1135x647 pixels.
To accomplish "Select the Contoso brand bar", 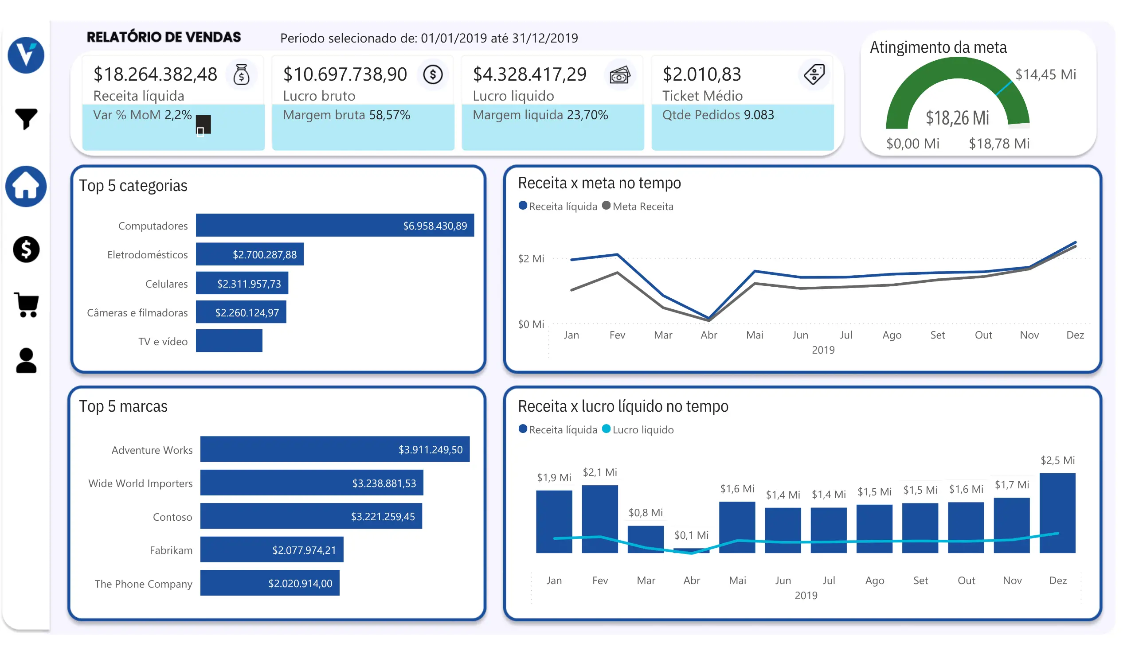I will tap(311, 516).
